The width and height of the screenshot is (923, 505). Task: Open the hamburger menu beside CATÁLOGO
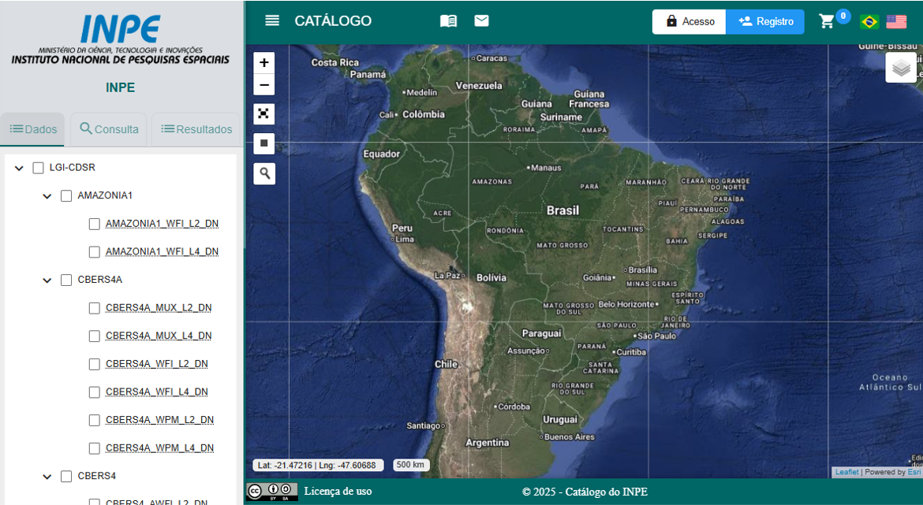pyautogui.click(x=272, y=21)
